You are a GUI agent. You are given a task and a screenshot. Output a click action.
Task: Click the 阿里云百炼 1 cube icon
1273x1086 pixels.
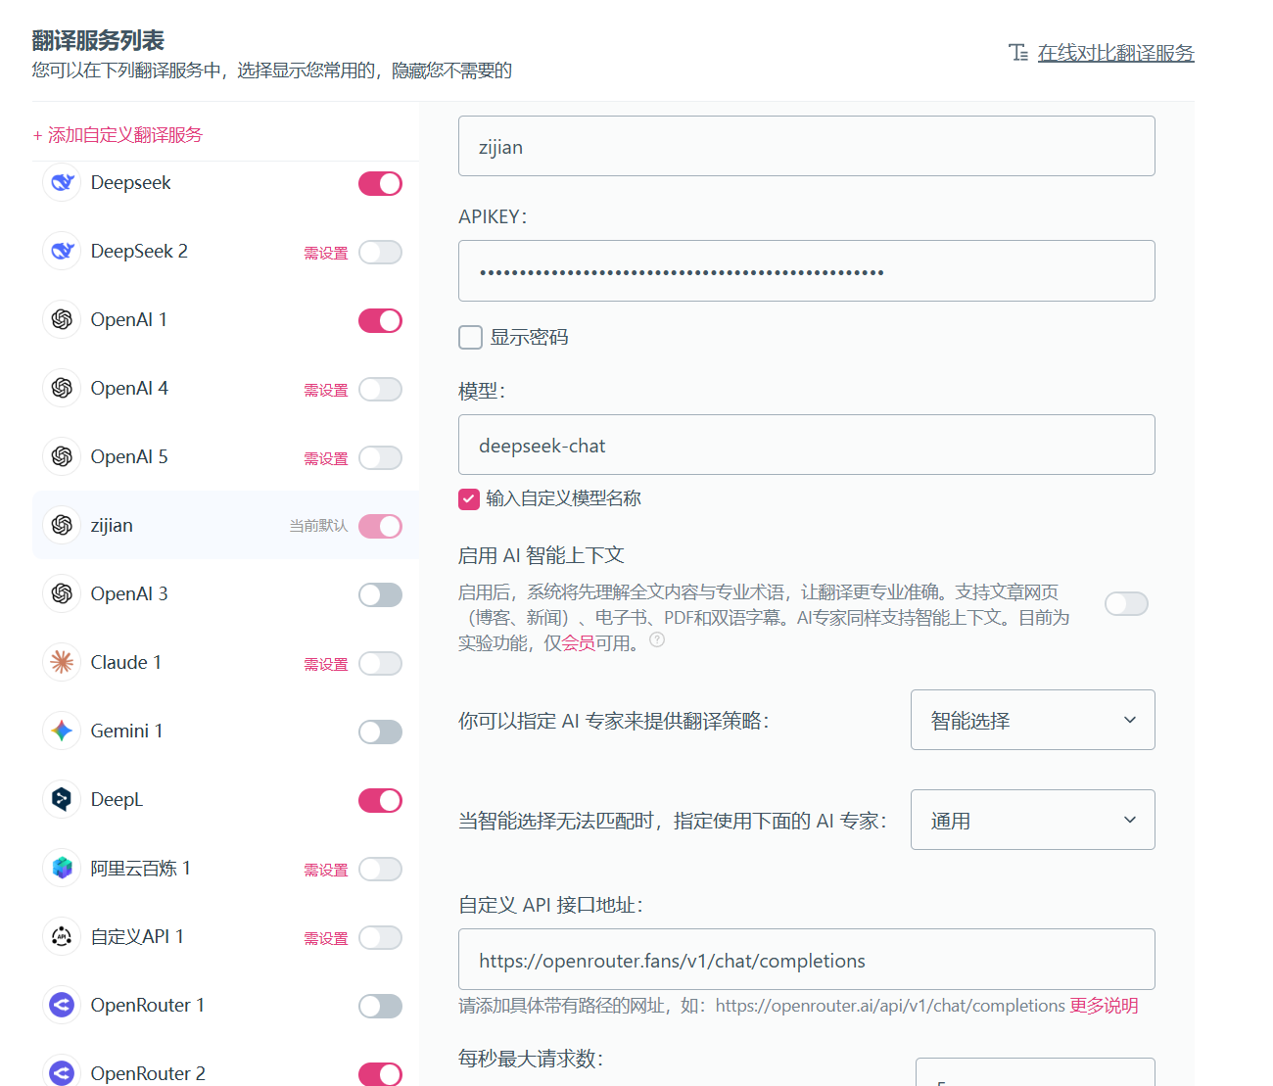pos(62,869)
